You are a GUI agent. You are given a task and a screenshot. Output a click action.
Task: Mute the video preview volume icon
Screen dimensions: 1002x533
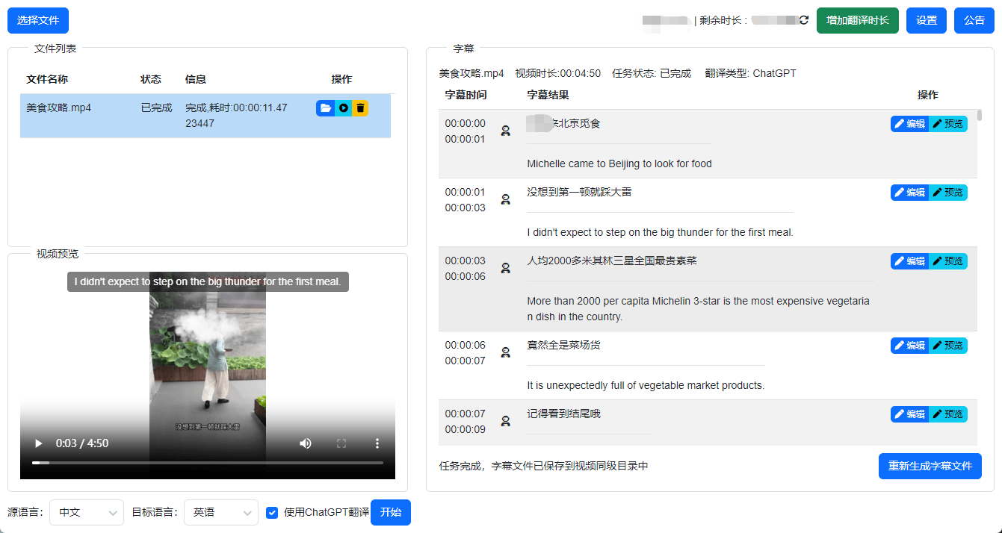coord(306,443)
